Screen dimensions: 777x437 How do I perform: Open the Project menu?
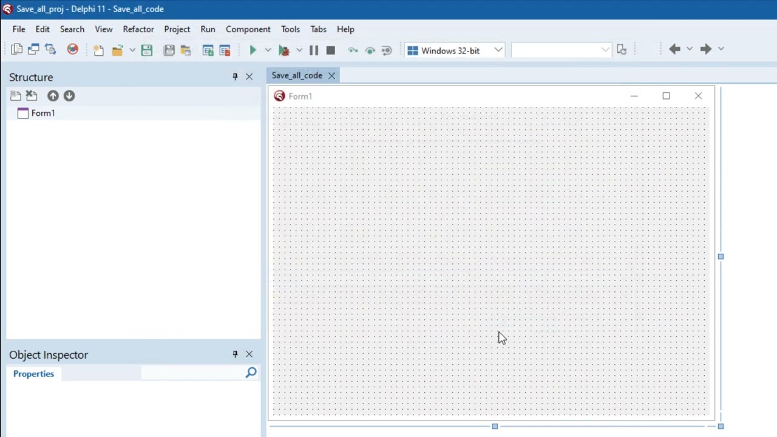coord(177,29)
